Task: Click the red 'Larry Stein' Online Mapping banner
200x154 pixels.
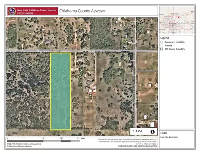Action: pos(32,11)
